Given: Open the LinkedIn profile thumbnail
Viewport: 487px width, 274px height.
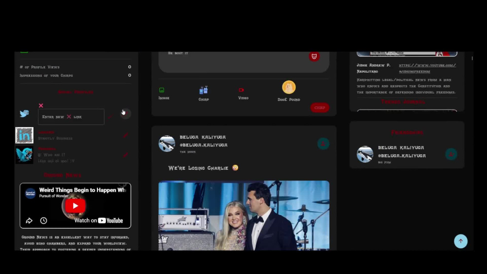Looking at the screenshot, I should coord(24,135).
